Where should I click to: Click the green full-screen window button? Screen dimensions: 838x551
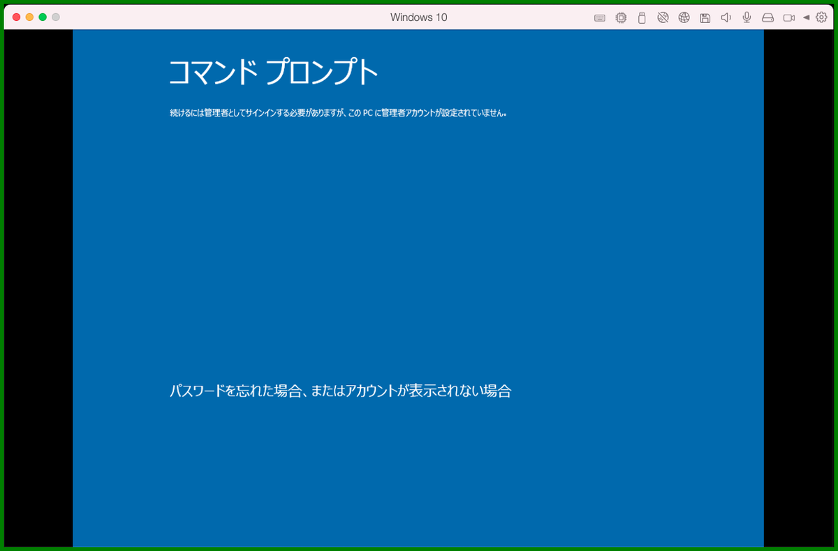(x=43, y=17)
